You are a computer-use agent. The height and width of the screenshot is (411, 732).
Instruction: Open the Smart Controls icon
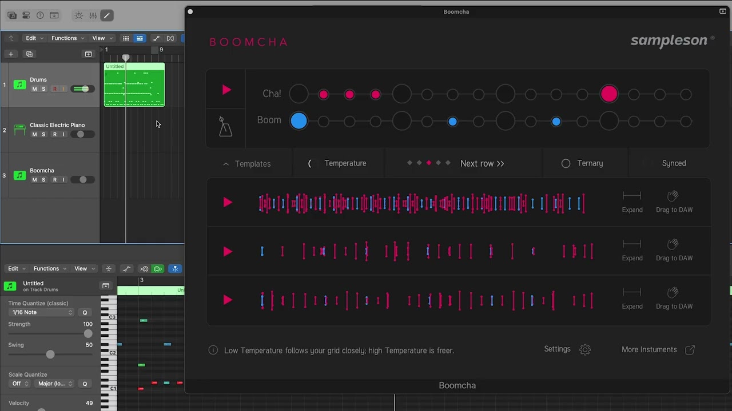[x=78, y=15]
